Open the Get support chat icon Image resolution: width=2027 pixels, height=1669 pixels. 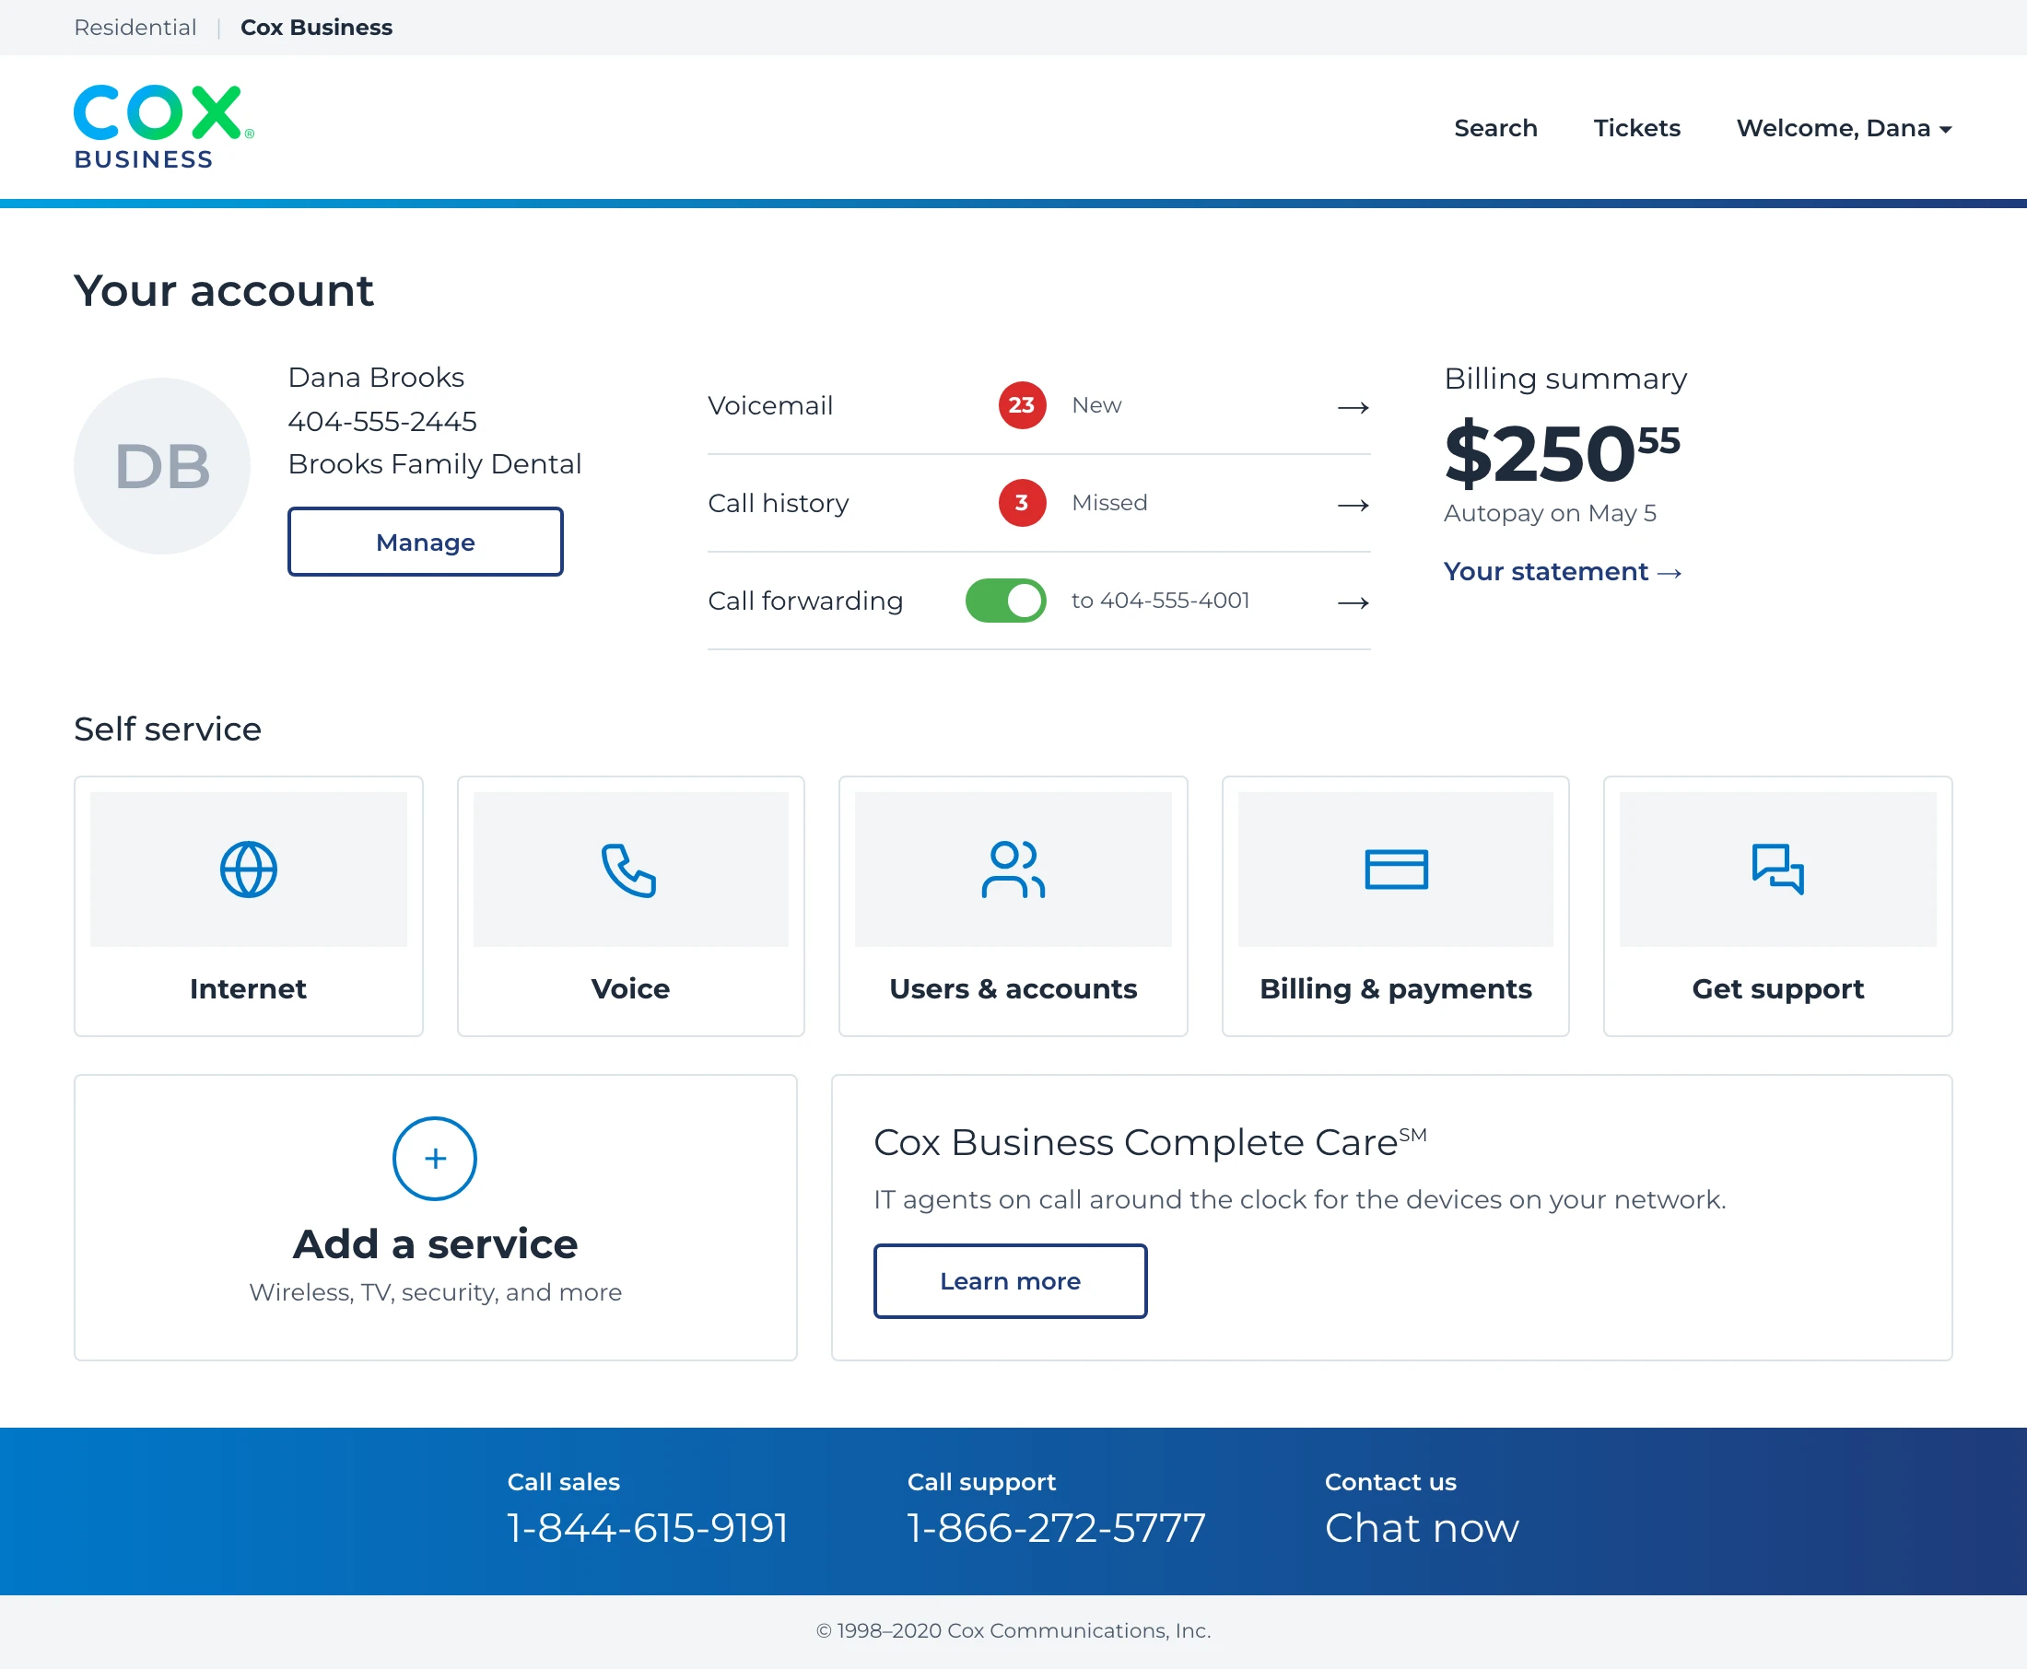tap(1778, 870)
